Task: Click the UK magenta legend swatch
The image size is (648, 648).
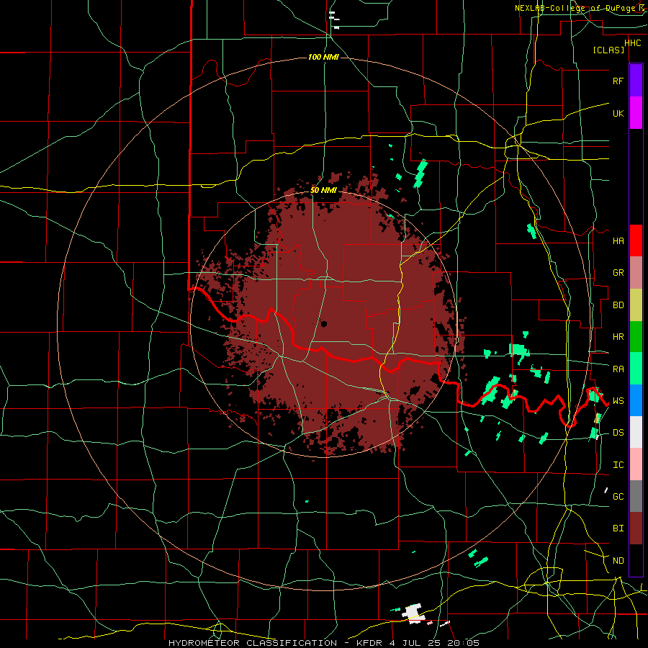Action: coord(636,113)
